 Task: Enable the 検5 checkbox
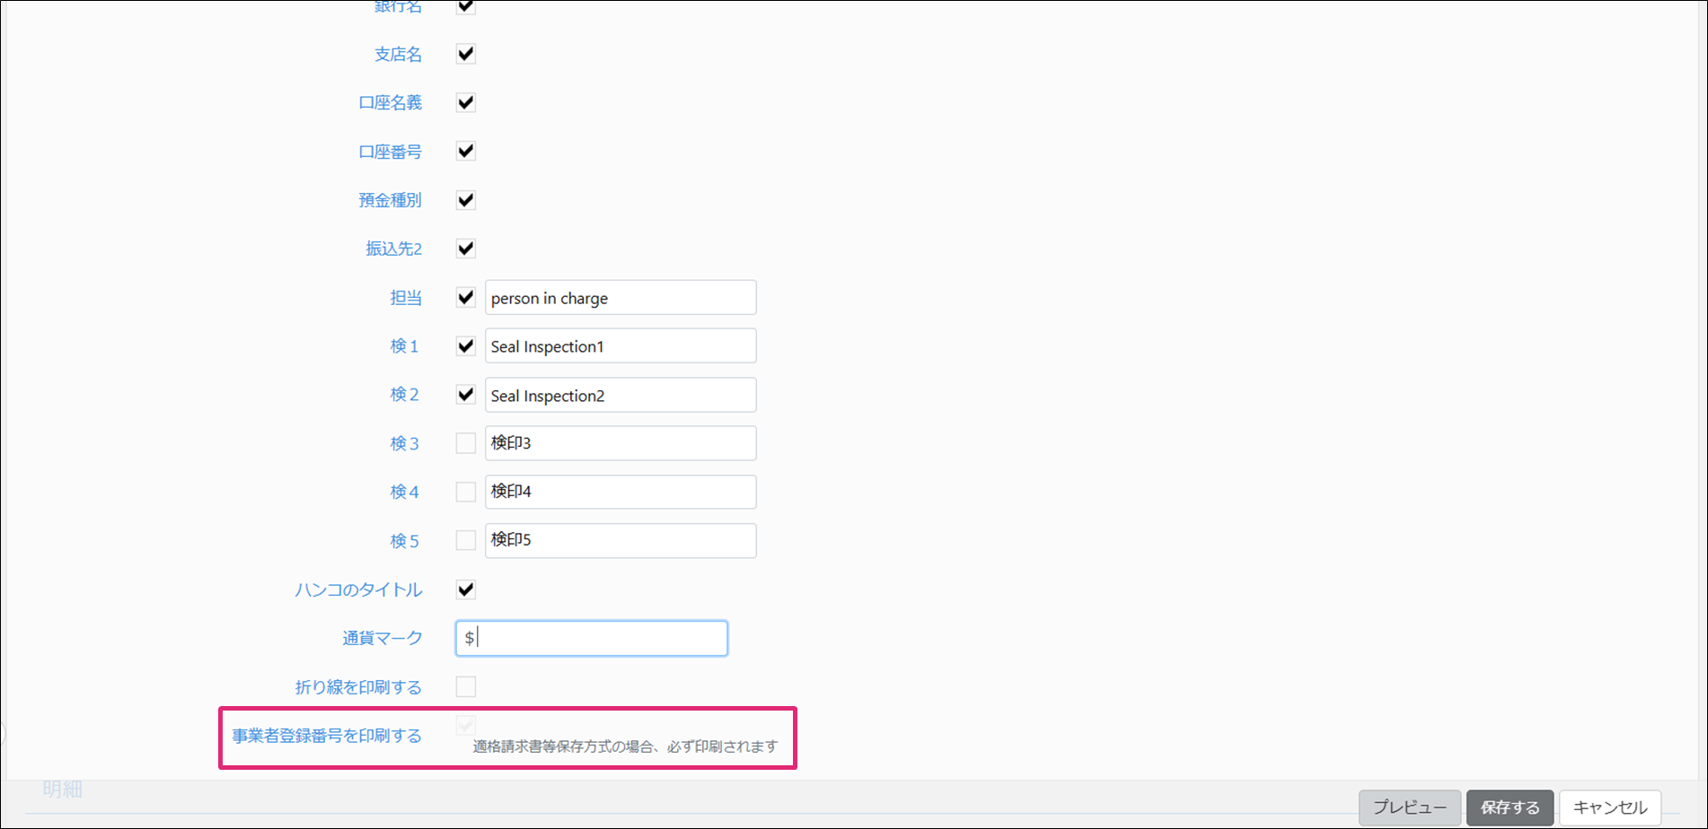click(465, 540)
